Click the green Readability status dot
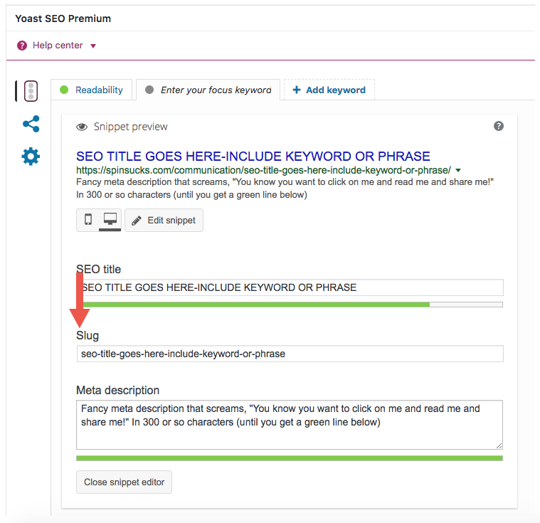Viewport: 540px width, 523px height. point(64,90)
